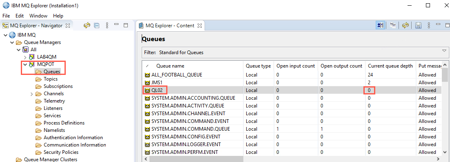Collapse the All group node
This screenshot has width=450, height=162.
pos(19,50)
